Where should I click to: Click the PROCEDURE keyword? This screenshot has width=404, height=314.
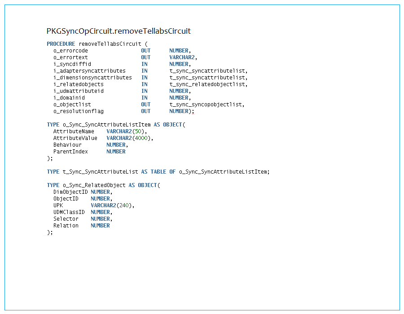[x=61, y=44]
